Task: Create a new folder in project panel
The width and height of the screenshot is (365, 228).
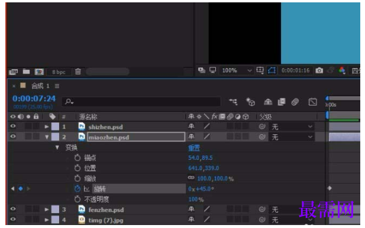Action: (26, 72)
